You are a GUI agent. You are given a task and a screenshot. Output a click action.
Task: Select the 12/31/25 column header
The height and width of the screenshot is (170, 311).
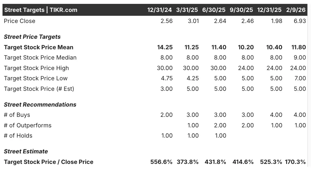click(269, 10)
